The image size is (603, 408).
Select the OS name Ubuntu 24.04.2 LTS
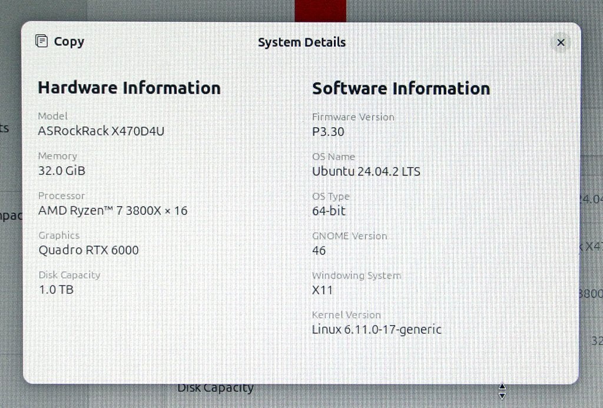(x=366, y=171)
